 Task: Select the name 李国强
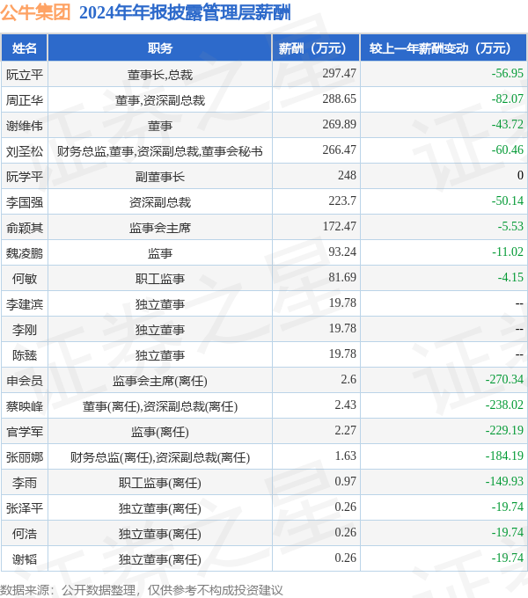(25, 202)
